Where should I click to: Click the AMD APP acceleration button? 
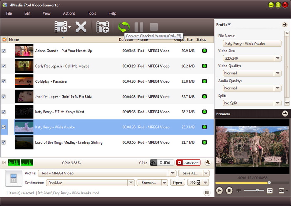(188, 163)
